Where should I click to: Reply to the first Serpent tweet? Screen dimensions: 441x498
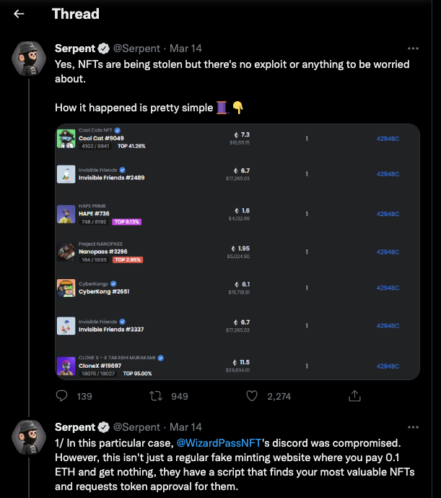pyautogui.click(x=62, y=396)
